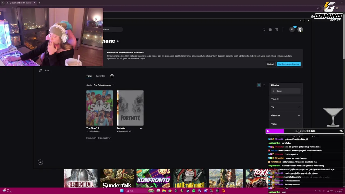Screen dimensions: 345x194
Task: Open the sort dropdown Son Satın Alınanlar
Action: [x=104, y=85]
